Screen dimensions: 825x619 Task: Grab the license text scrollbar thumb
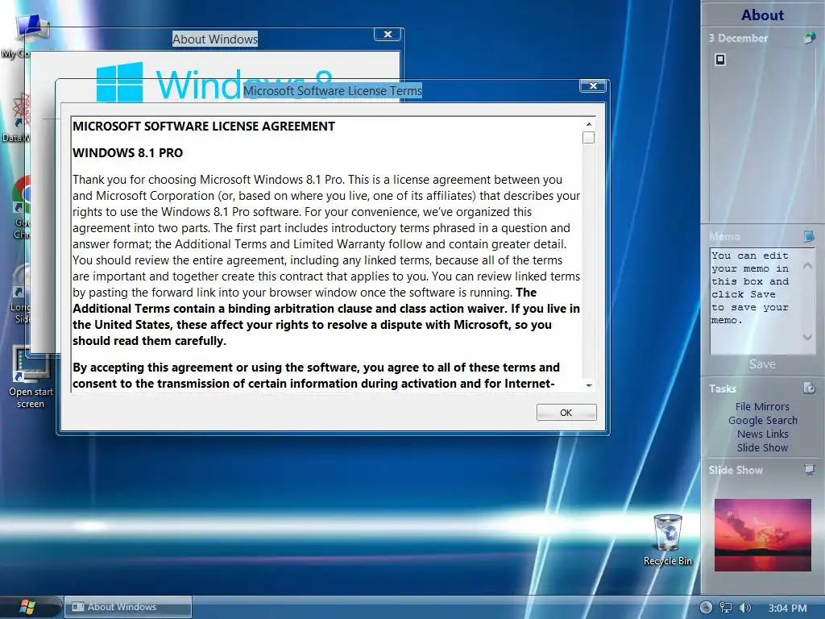589,137
